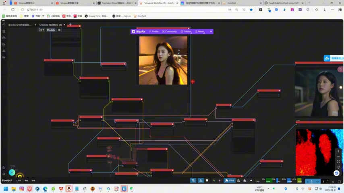
Task: Click the BizyAir logo button
Action: click(x=139, y=31)
